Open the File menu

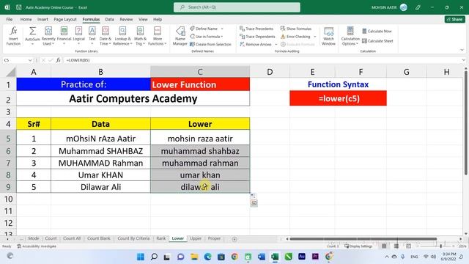pos(10,19)
